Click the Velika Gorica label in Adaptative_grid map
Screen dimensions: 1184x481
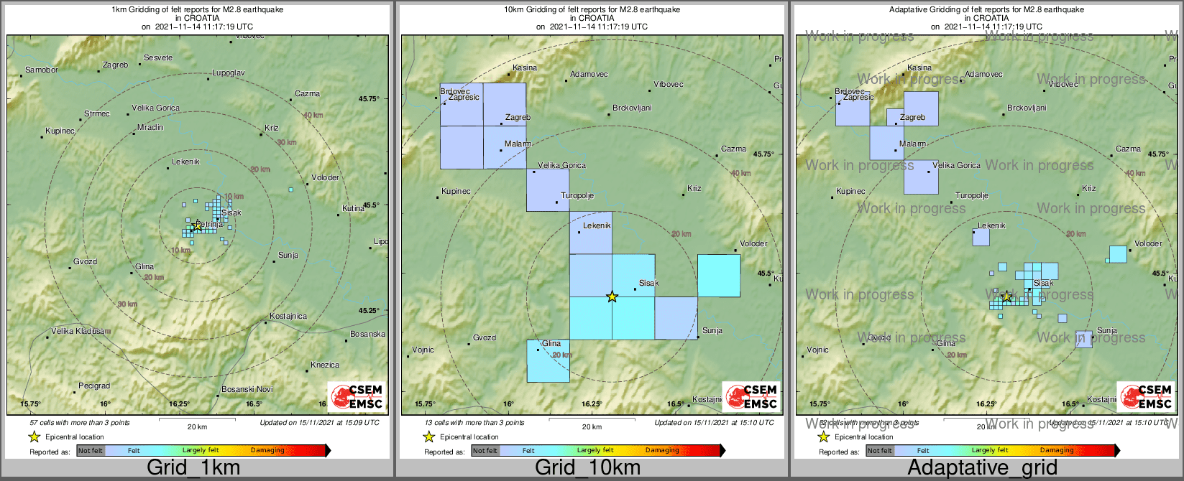point(956,165)
